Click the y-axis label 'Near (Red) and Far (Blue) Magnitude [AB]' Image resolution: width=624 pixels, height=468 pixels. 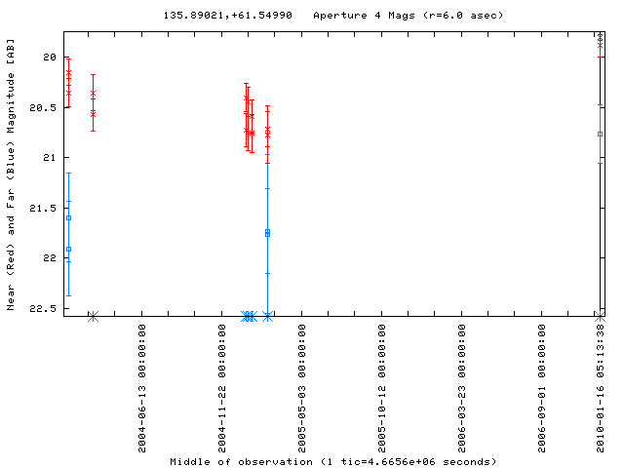(11, 175)
